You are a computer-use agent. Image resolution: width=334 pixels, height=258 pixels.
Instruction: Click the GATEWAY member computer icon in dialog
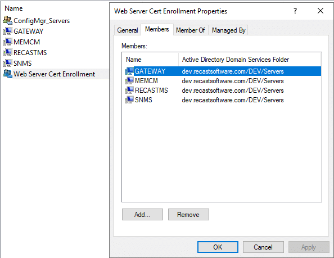click(x=129, y=71)
